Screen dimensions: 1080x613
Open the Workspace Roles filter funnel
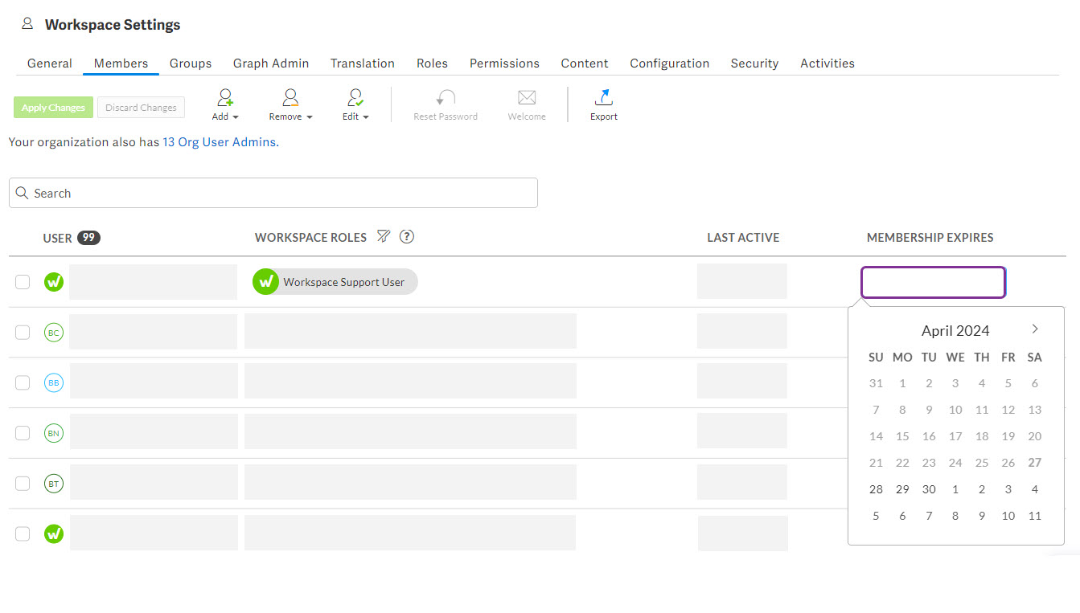click(x=384, y=235)
